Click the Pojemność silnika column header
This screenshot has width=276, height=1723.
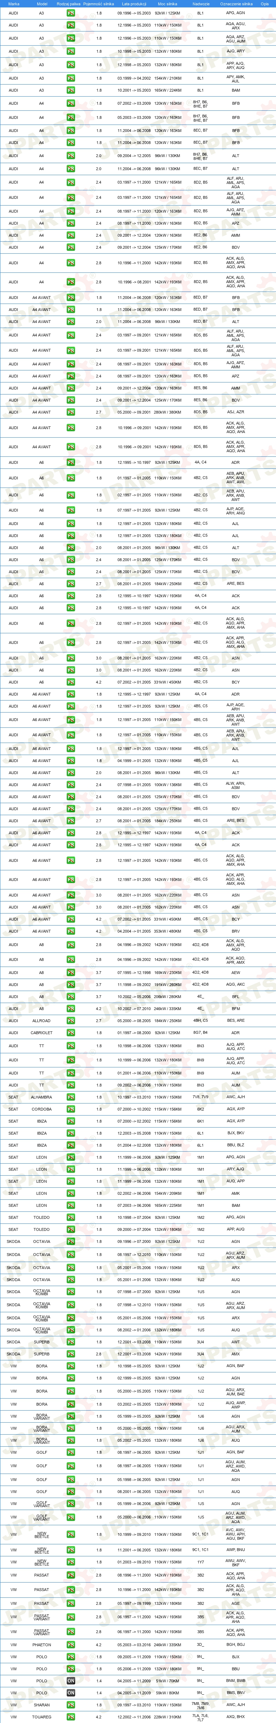[x=99, y=3]
